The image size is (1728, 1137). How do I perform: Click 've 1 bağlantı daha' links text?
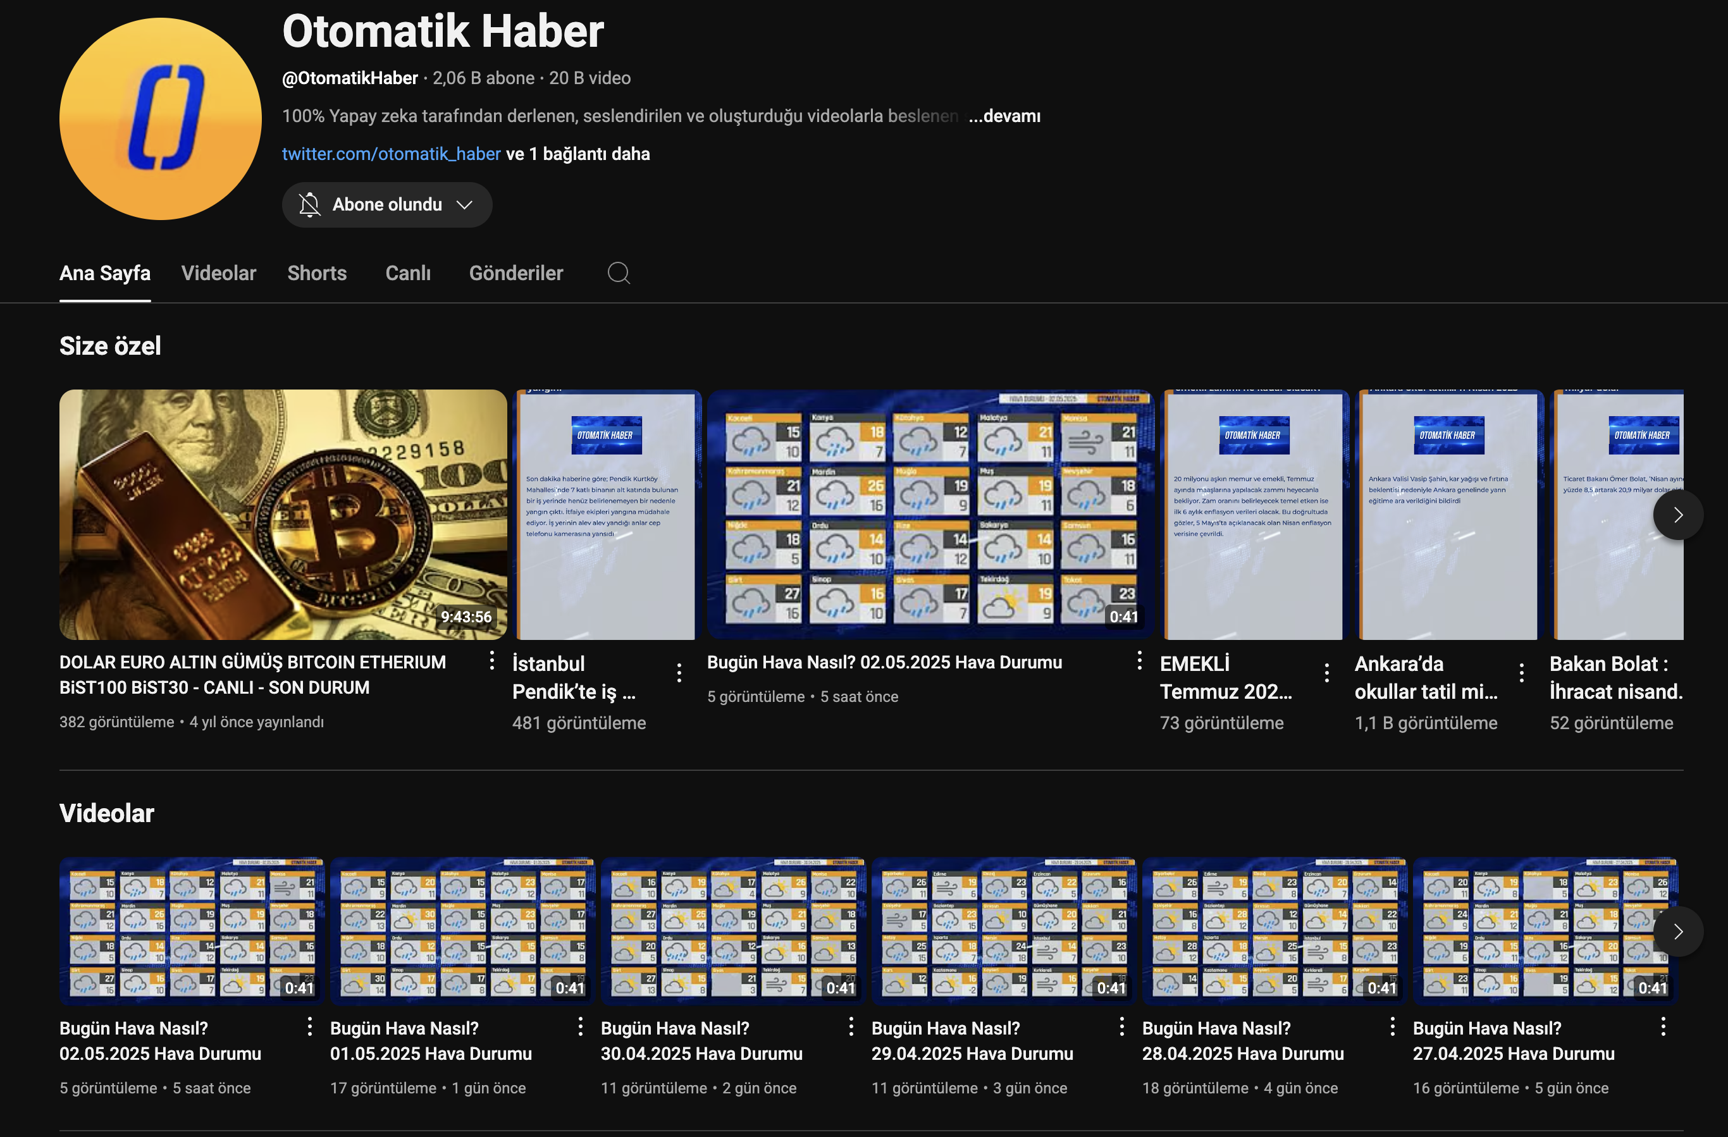pyautogui.click(x=578, y=154)
